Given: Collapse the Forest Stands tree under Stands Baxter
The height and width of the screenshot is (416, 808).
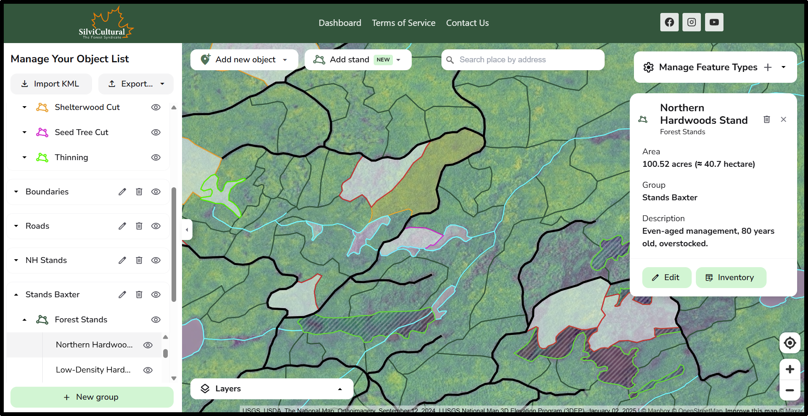Looking at the screenshot, I should (24, 319).
